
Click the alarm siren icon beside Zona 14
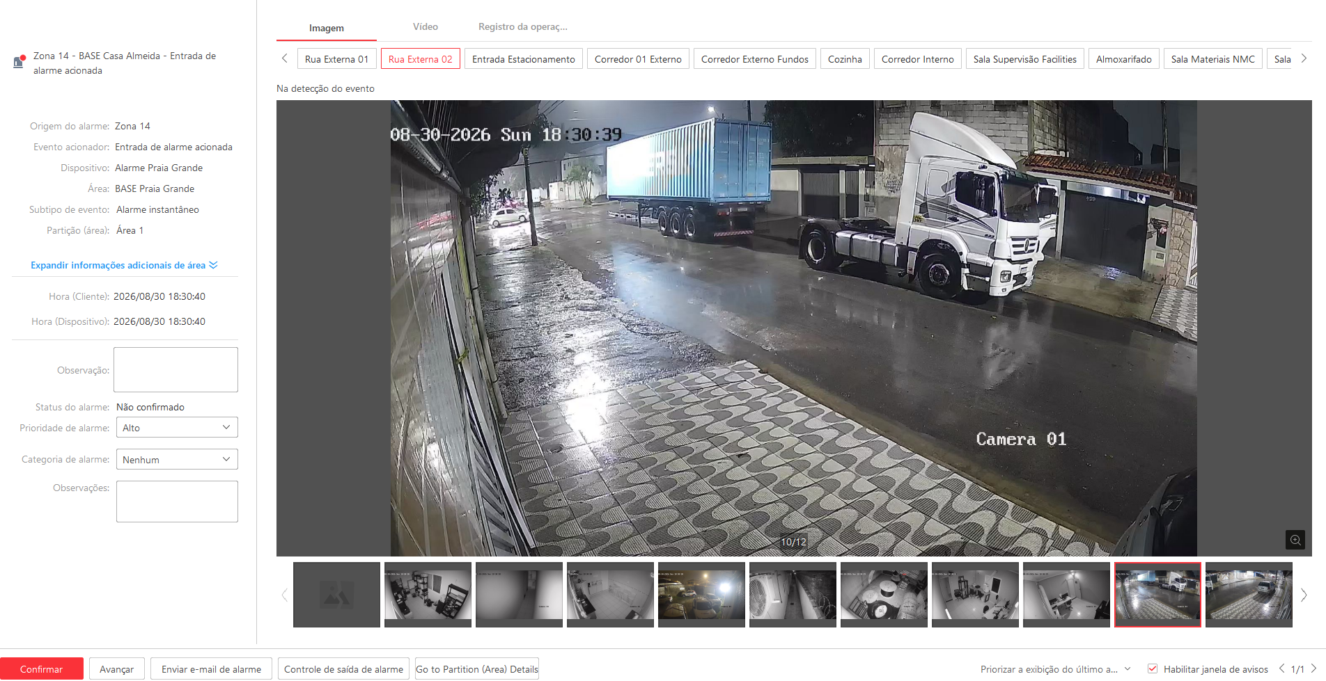[x=19, y=62]
